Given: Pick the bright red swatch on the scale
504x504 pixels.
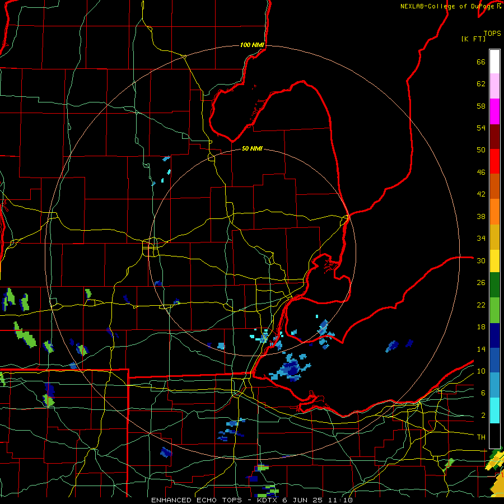Looking at the screenshot, I should click(494, 161).
